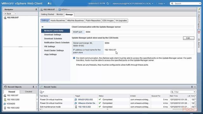
Task: Open 192.168.0.202 task target link
Action: [x=84, y=107]
